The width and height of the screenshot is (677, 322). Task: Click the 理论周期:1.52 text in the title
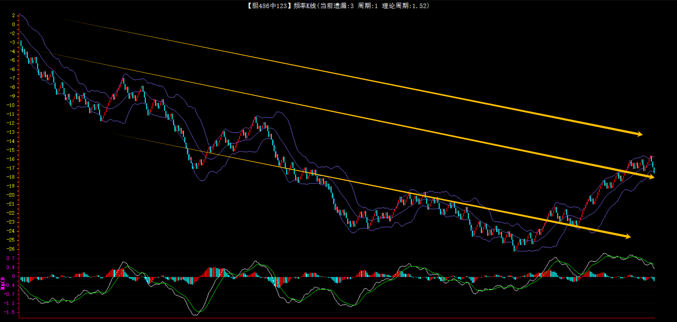click(x=405, y=6)
